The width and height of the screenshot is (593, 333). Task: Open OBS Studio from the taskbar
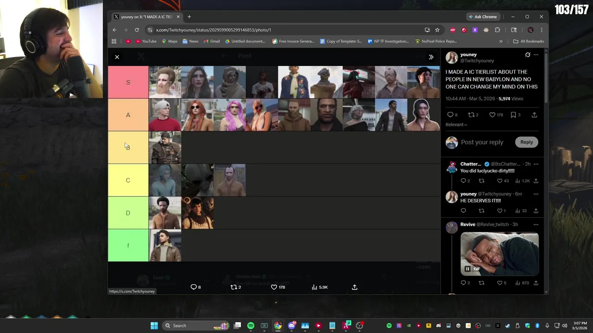(x=360, y=326)
